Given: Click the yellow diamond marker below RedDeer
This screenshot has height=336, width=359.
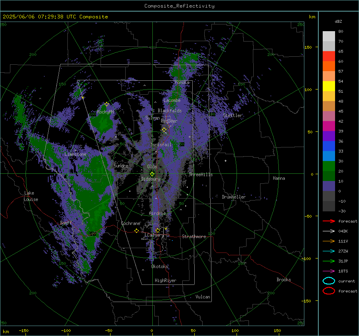Looking at the screenshot, I should [164, 130].
